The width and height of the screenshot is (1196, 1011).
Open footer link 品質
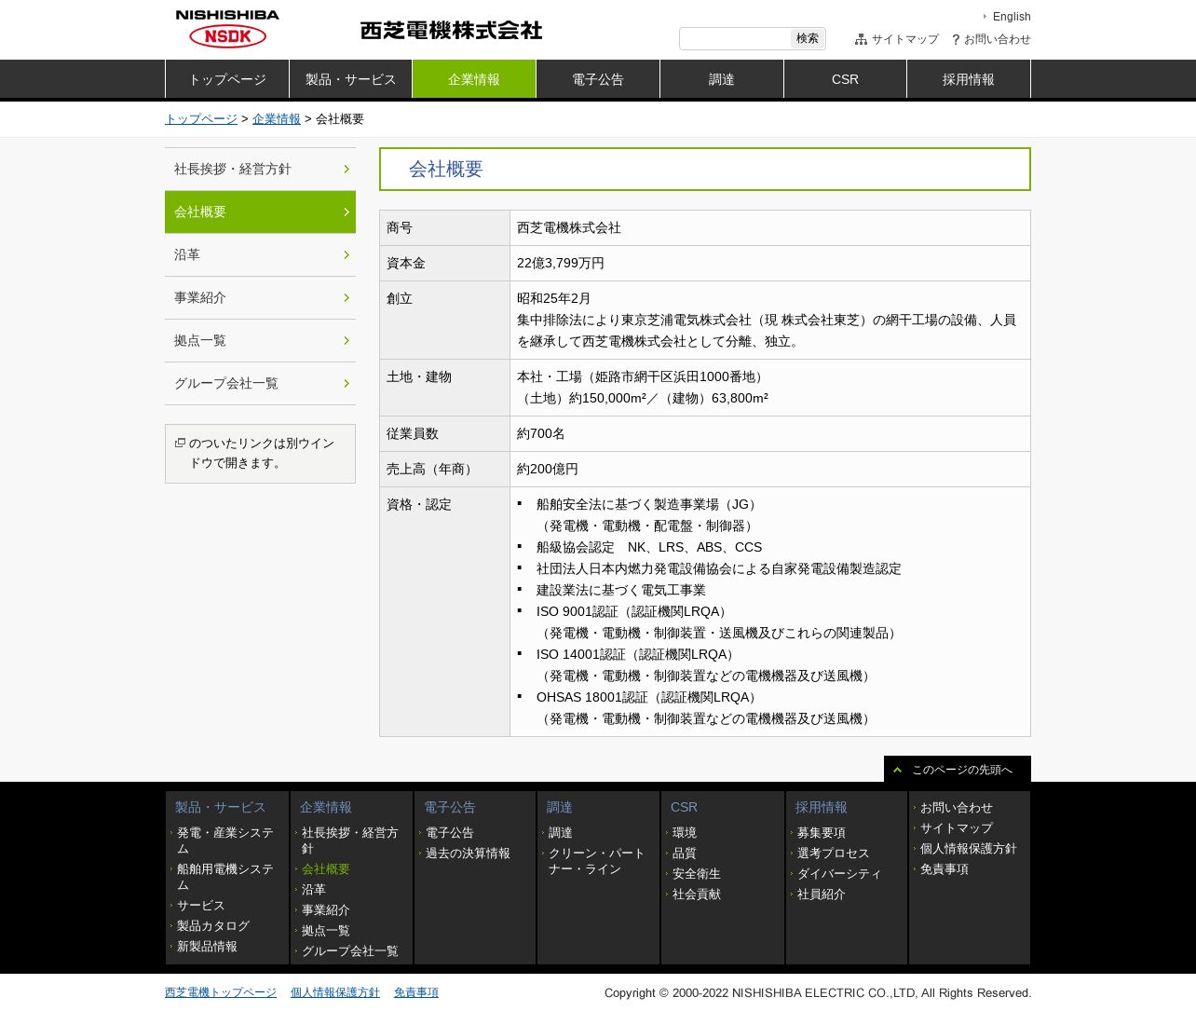(685, 854)
